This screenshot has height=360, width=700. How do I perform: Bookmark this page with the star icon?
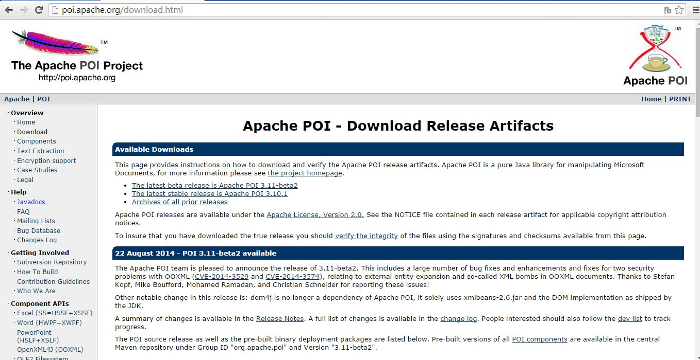click(679, 10)
